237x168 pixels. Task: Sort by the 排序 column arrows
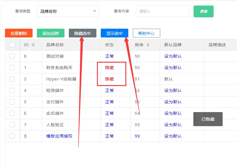(148, 45)
